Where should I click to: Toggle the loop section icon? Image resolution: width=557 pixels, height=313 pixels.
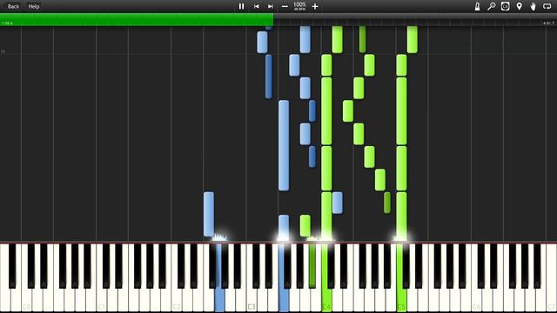click(x=547, y=6)
